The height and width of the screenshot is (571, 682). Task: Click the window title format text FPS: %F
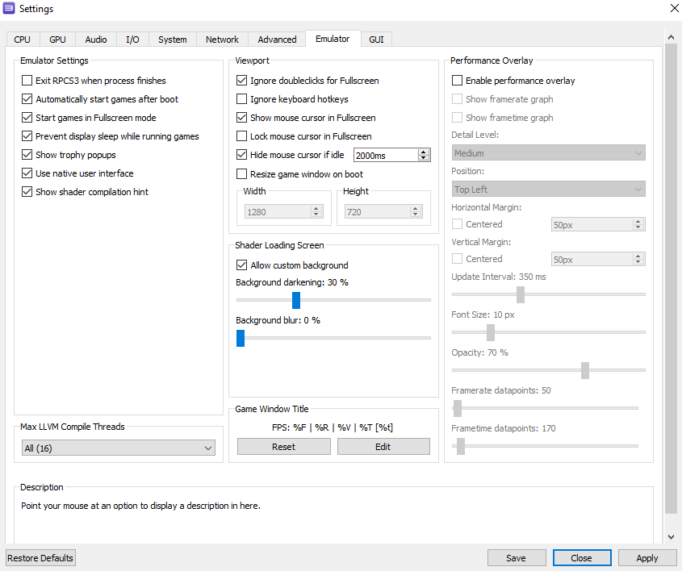click(x=333, y=427)
